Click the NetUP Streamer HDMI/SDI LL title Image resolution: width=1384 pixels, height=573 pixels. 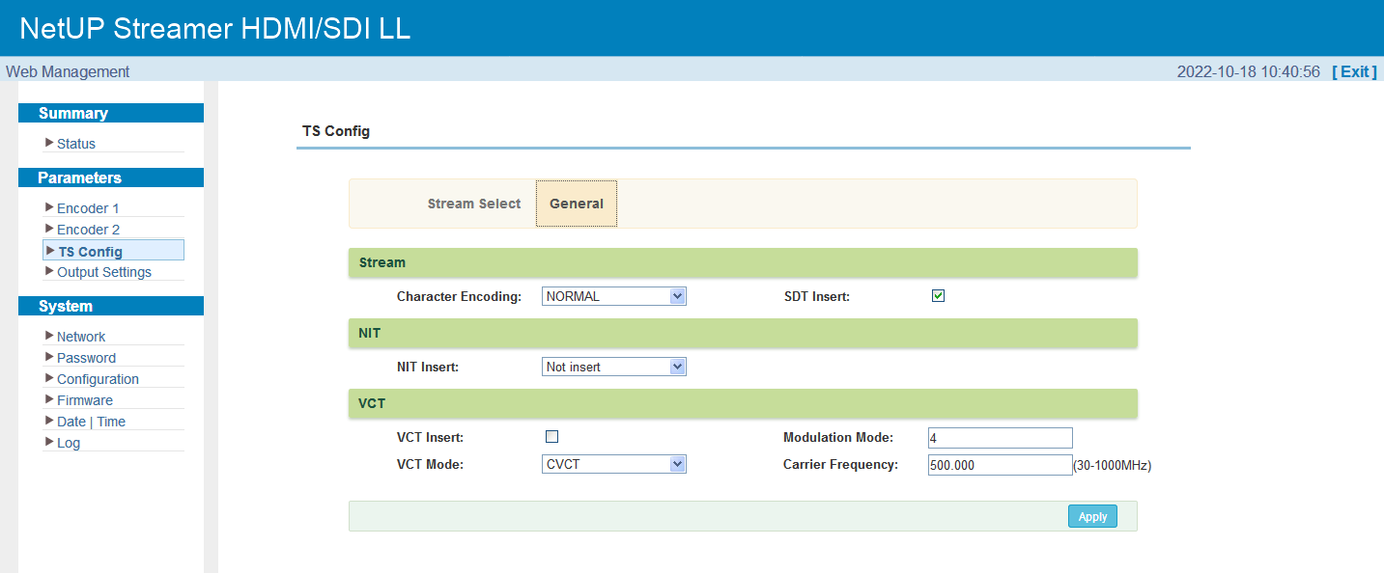[214, 28]
